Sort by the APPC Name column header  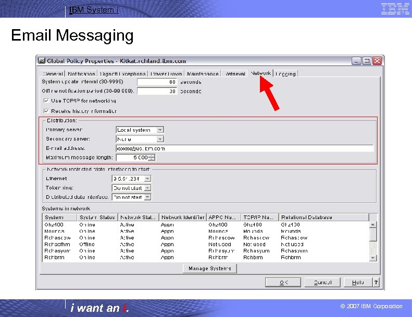223,218
